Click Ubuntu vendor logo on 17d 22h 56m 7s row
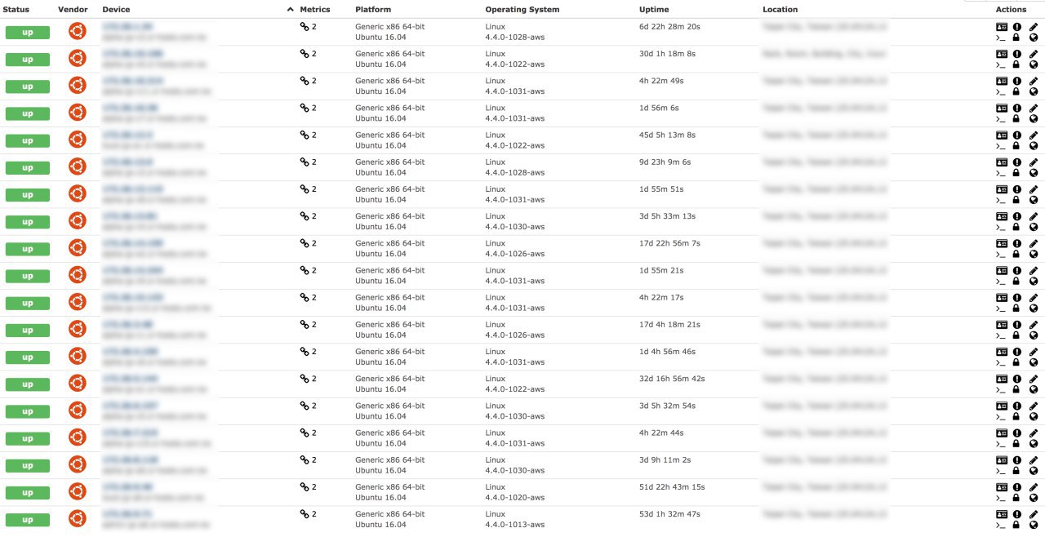The image size is (1045, 546). [x=77, y=247]
